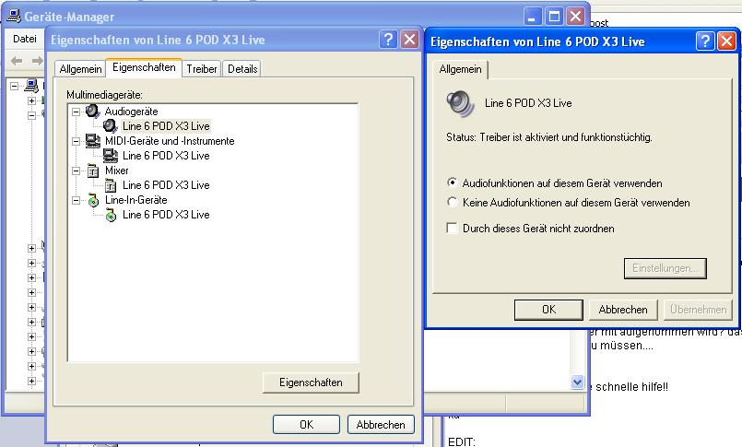Viewport: 742px width, 447px height.
Task: Click Line-In icon of Line 6 POD X3 Live child
Action: pyautogui.click(x=111, y=216)
